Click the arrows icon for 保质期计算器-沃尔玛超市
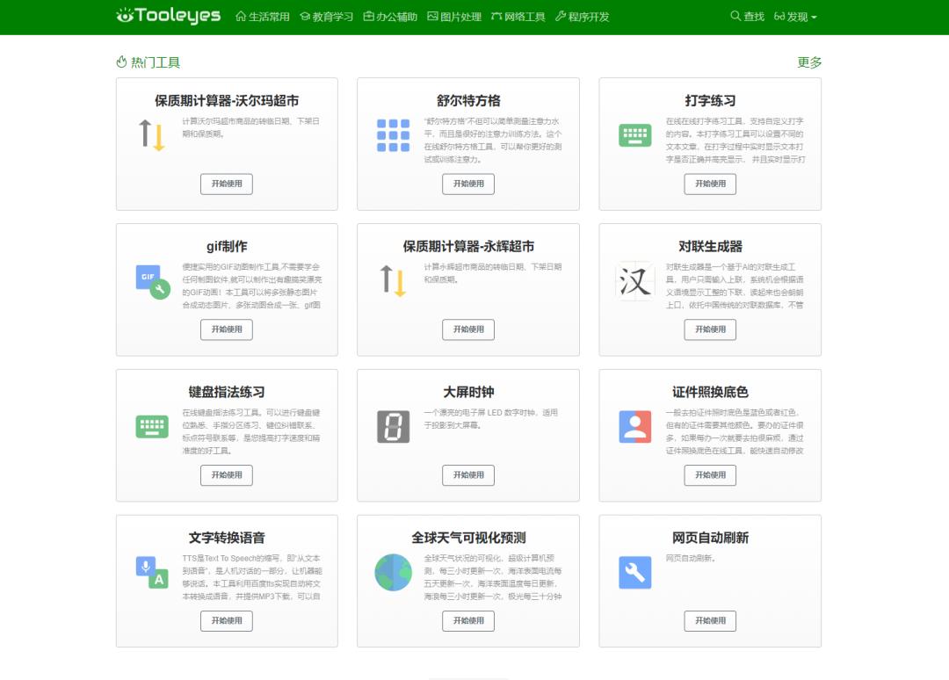Image resolution: width=949 pixels, height=680 pixels. pos(151,135)
